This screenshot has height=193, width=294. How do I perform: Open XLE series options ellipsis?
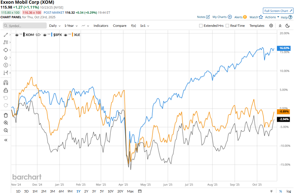[x=70, y=34]
